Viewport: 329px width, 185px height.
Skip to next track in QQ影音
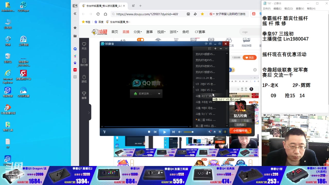[173, 132]
